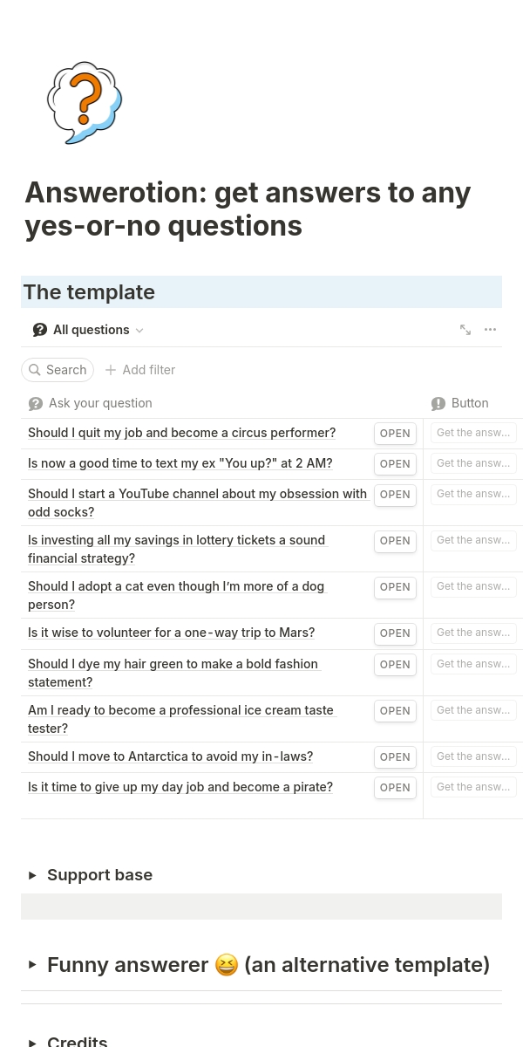Open the three-dots database options menu
The height and width of the screenshot is (1047, 523).
click(x=490, y=330)
